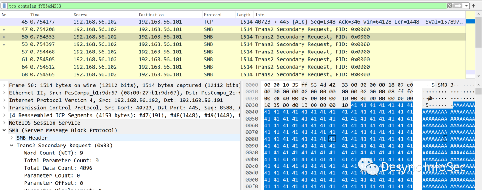Click the Info text of the packet 68 row
The image size is (482, 190).
[x=312, y=74]
